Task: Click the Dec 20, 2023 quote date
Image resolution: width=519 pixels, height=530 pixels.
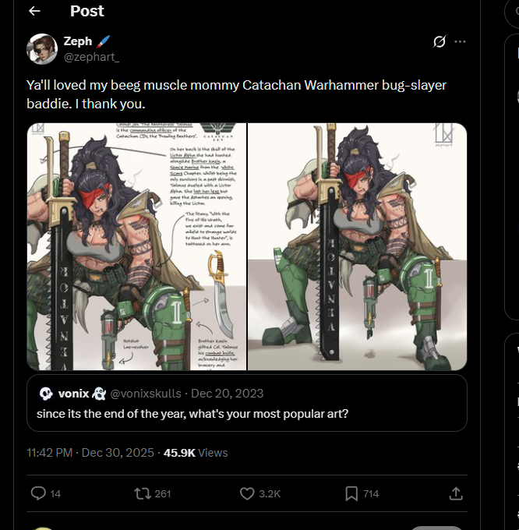Action: (x=228, y=394)
